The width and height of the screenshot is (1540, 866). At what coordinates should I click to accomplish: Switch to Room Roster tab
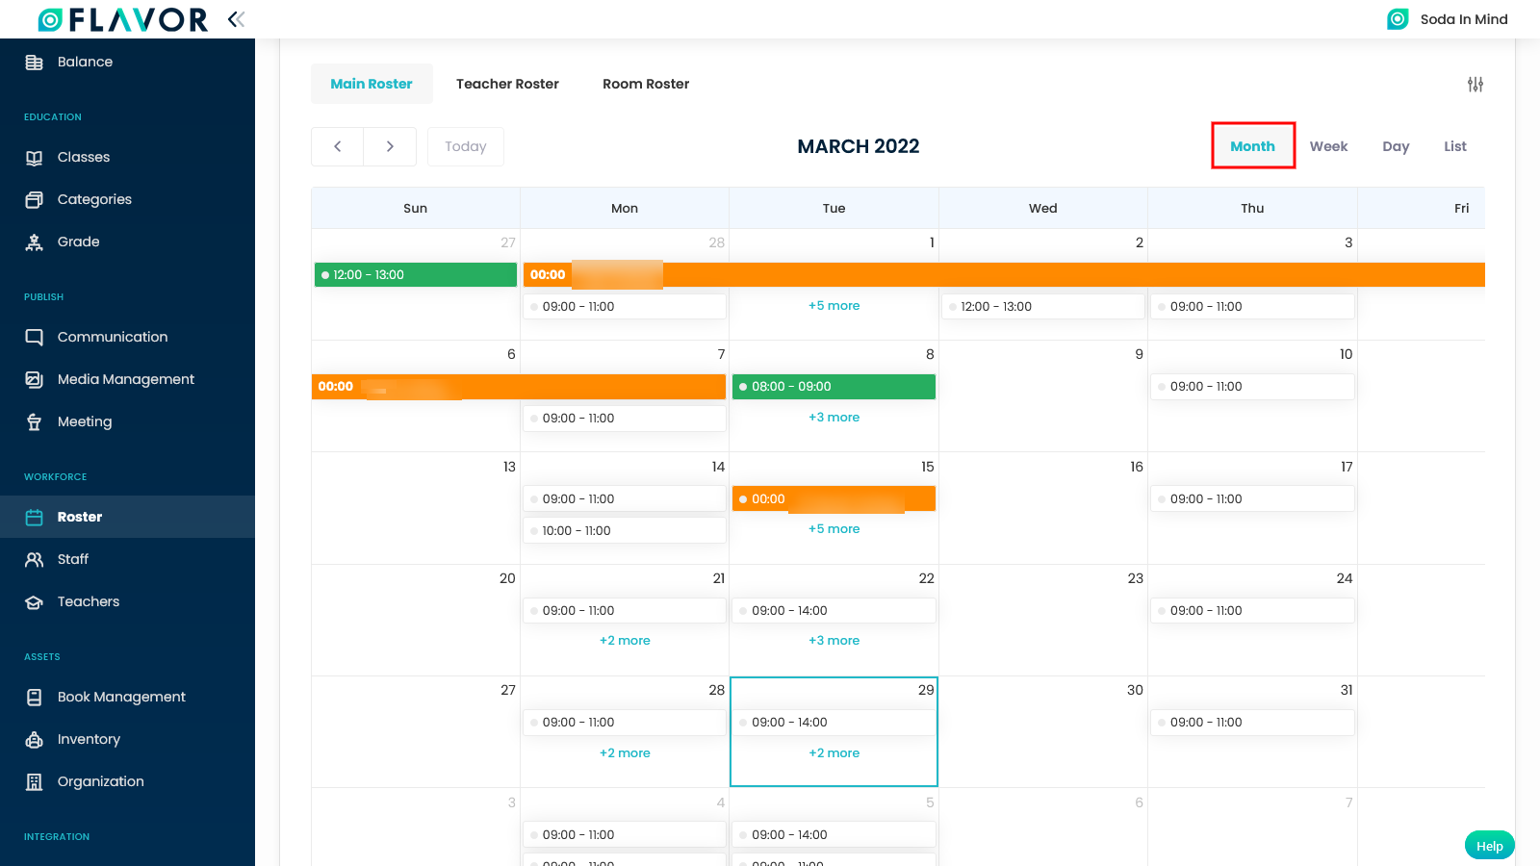646,84
